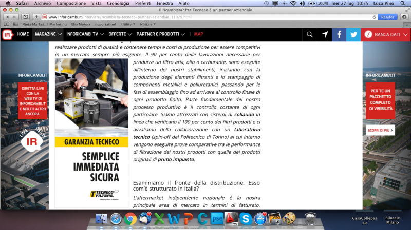The width and height of the screenshot is (411, 230).
Task: Open the Share button in the toolbar
Action: coord(25,17)
